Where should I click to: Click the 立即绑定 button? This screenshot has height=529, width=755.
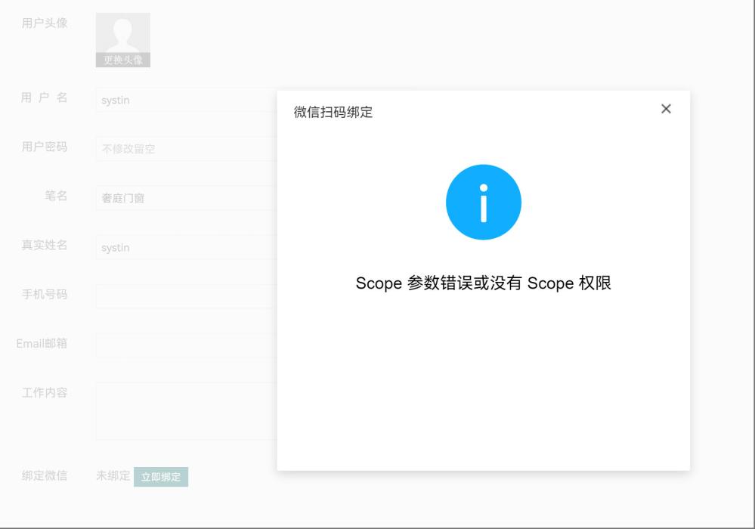pyautogui.click(x=161, y=477)
